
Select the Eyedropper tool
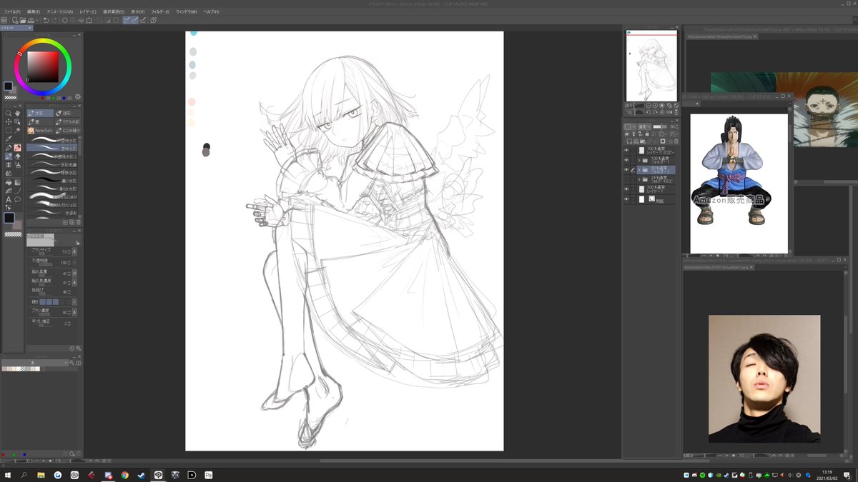(x=9, y=139)
